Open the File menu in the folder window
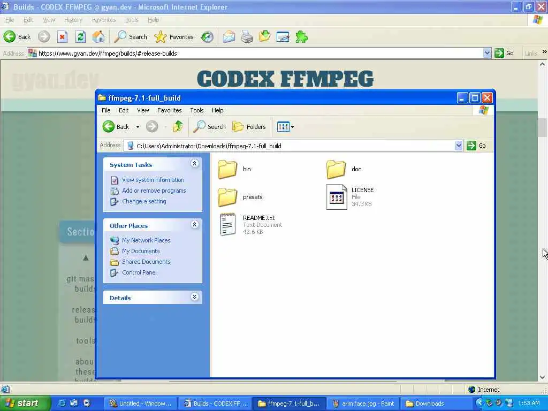Image resolution: width=548 pixels, height=411 pixels. click(x=106, y=110)
